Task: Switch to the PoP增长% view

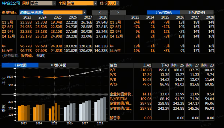Action: pos(198,12)
